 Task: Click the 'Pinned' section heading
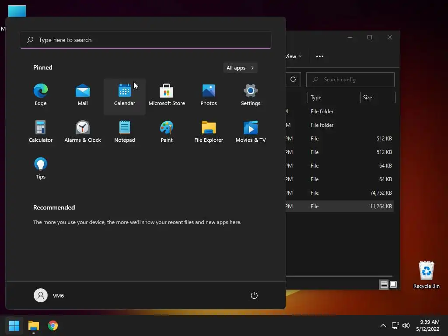[x=42, y=67]
